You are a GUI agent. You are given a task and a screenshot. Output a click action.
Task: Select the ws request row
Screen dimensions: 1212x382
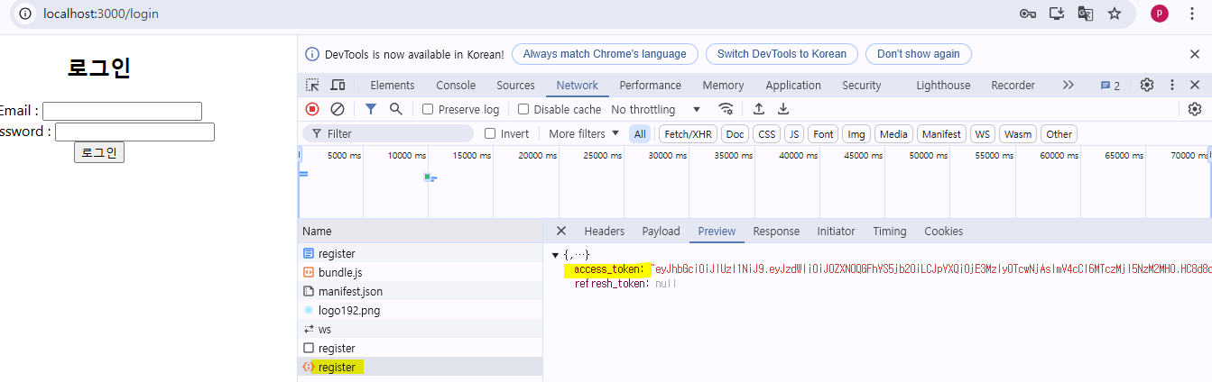click(421, 329)
